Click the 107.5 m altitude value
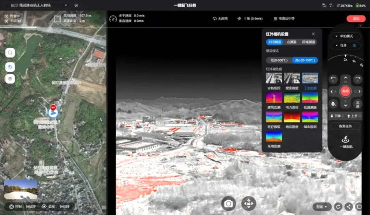The image size is (370, 215). point(85,15)
